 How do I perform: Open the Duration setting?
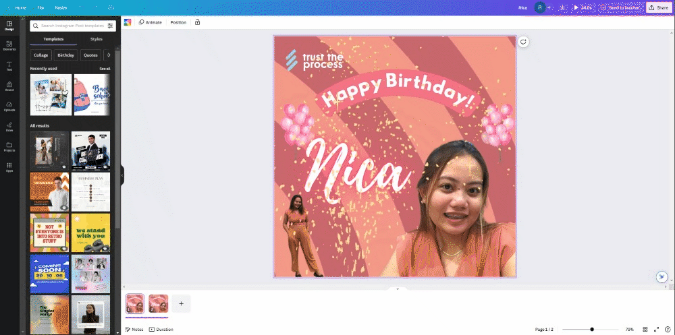pyautogui.click(x=161, y=330)
